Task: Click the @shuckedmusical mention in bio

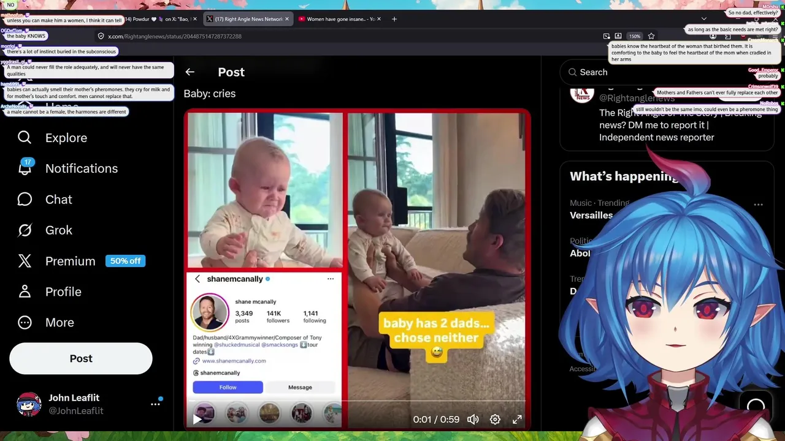Action: [x=237, y=345]
